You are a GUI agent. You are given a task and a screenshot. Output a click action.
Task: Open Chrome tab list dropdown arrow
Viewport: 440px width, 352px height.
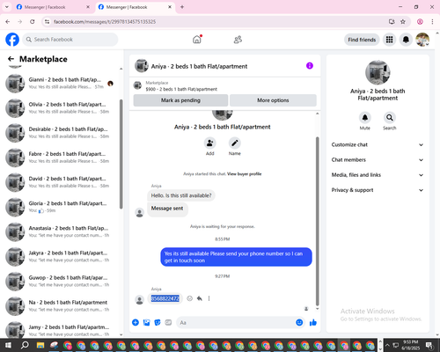click(6, 7)
